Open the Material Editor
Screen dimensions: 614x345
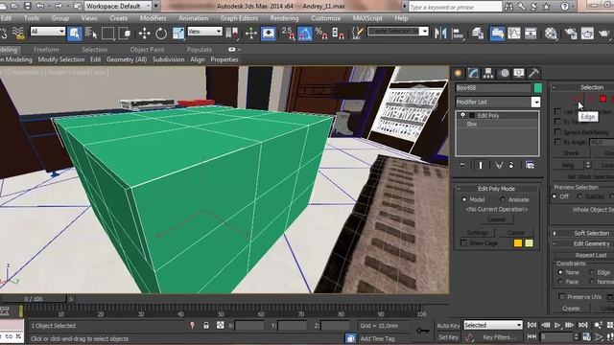[551, 34]
